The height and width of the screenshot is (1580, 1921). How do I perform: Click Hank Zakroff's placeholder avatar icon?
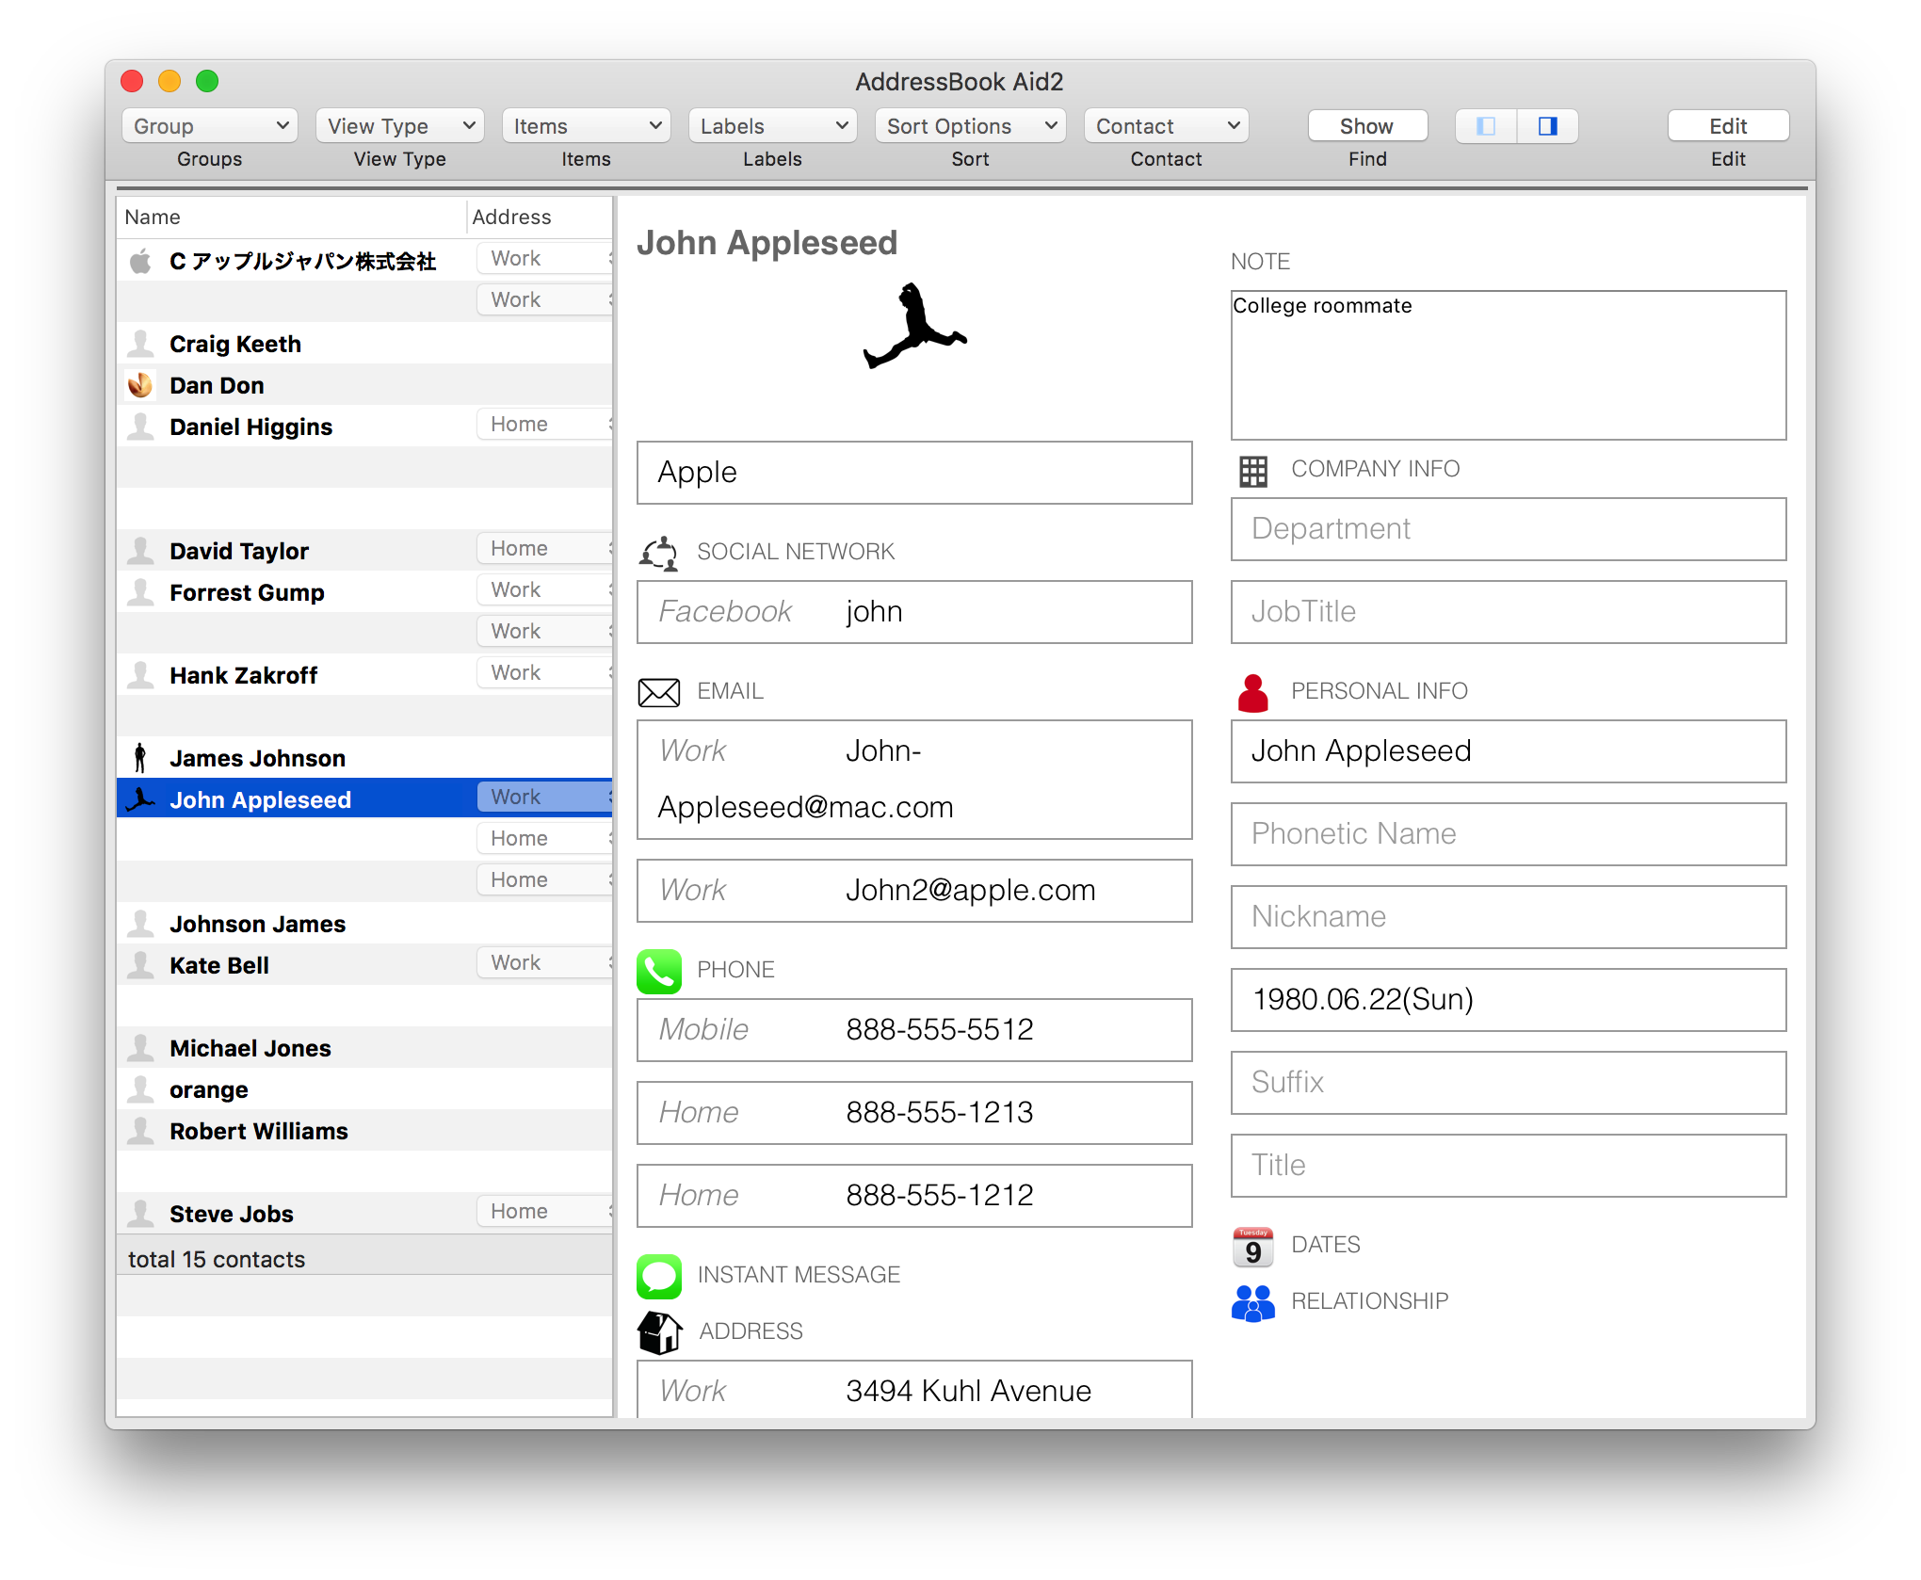click(x=140, y=675)
